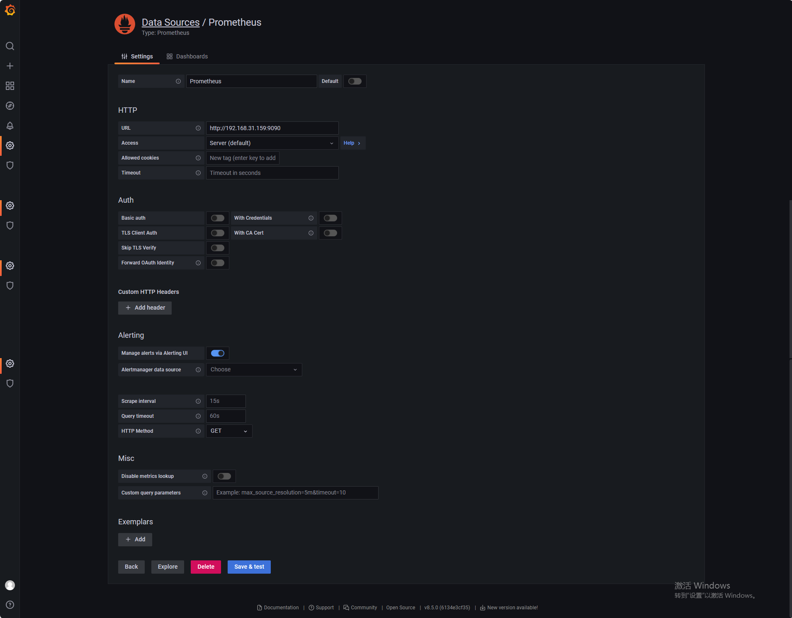Show info tooltip for Query timeout
This screenshot has height=618, width=792.
tap(198, 416)
